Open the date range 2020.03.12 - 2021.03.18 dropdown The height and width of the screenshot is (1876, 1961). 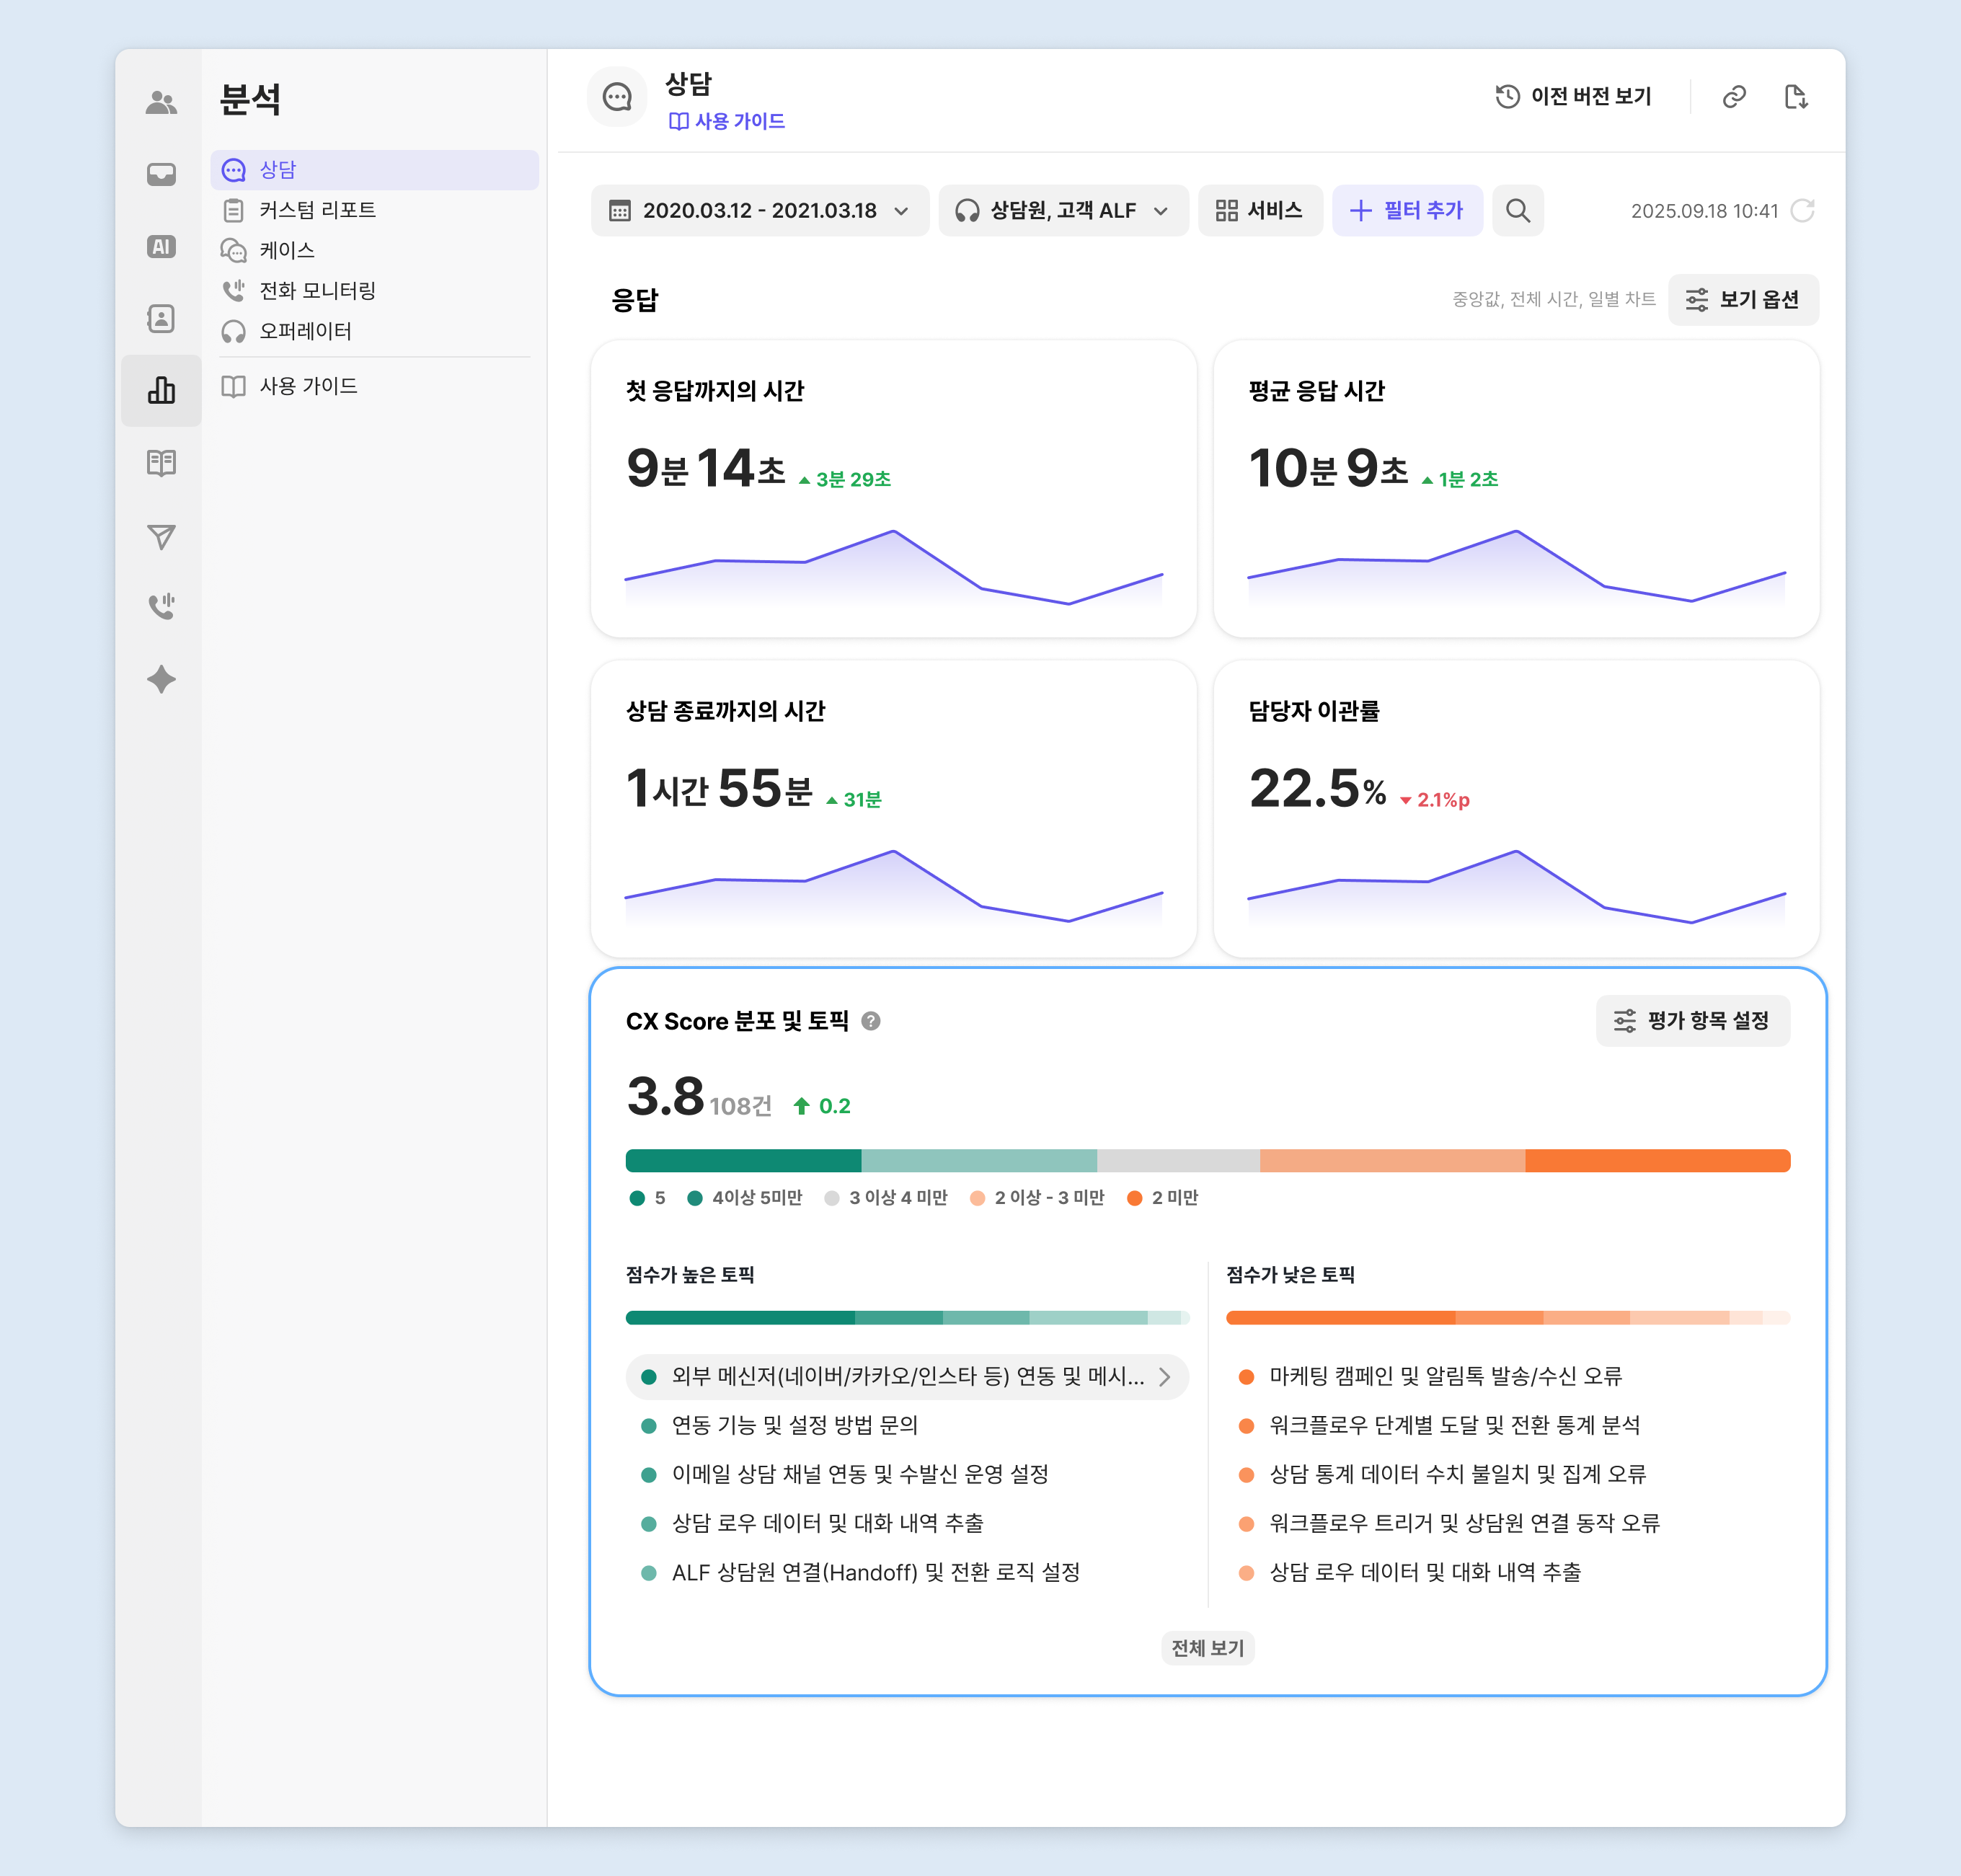(x=759, y=211)
